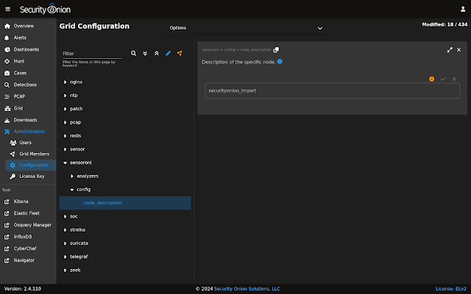Screen dimensions: 471x294
Task: Open InfluxDB tool link
Action: pos(28,237)
